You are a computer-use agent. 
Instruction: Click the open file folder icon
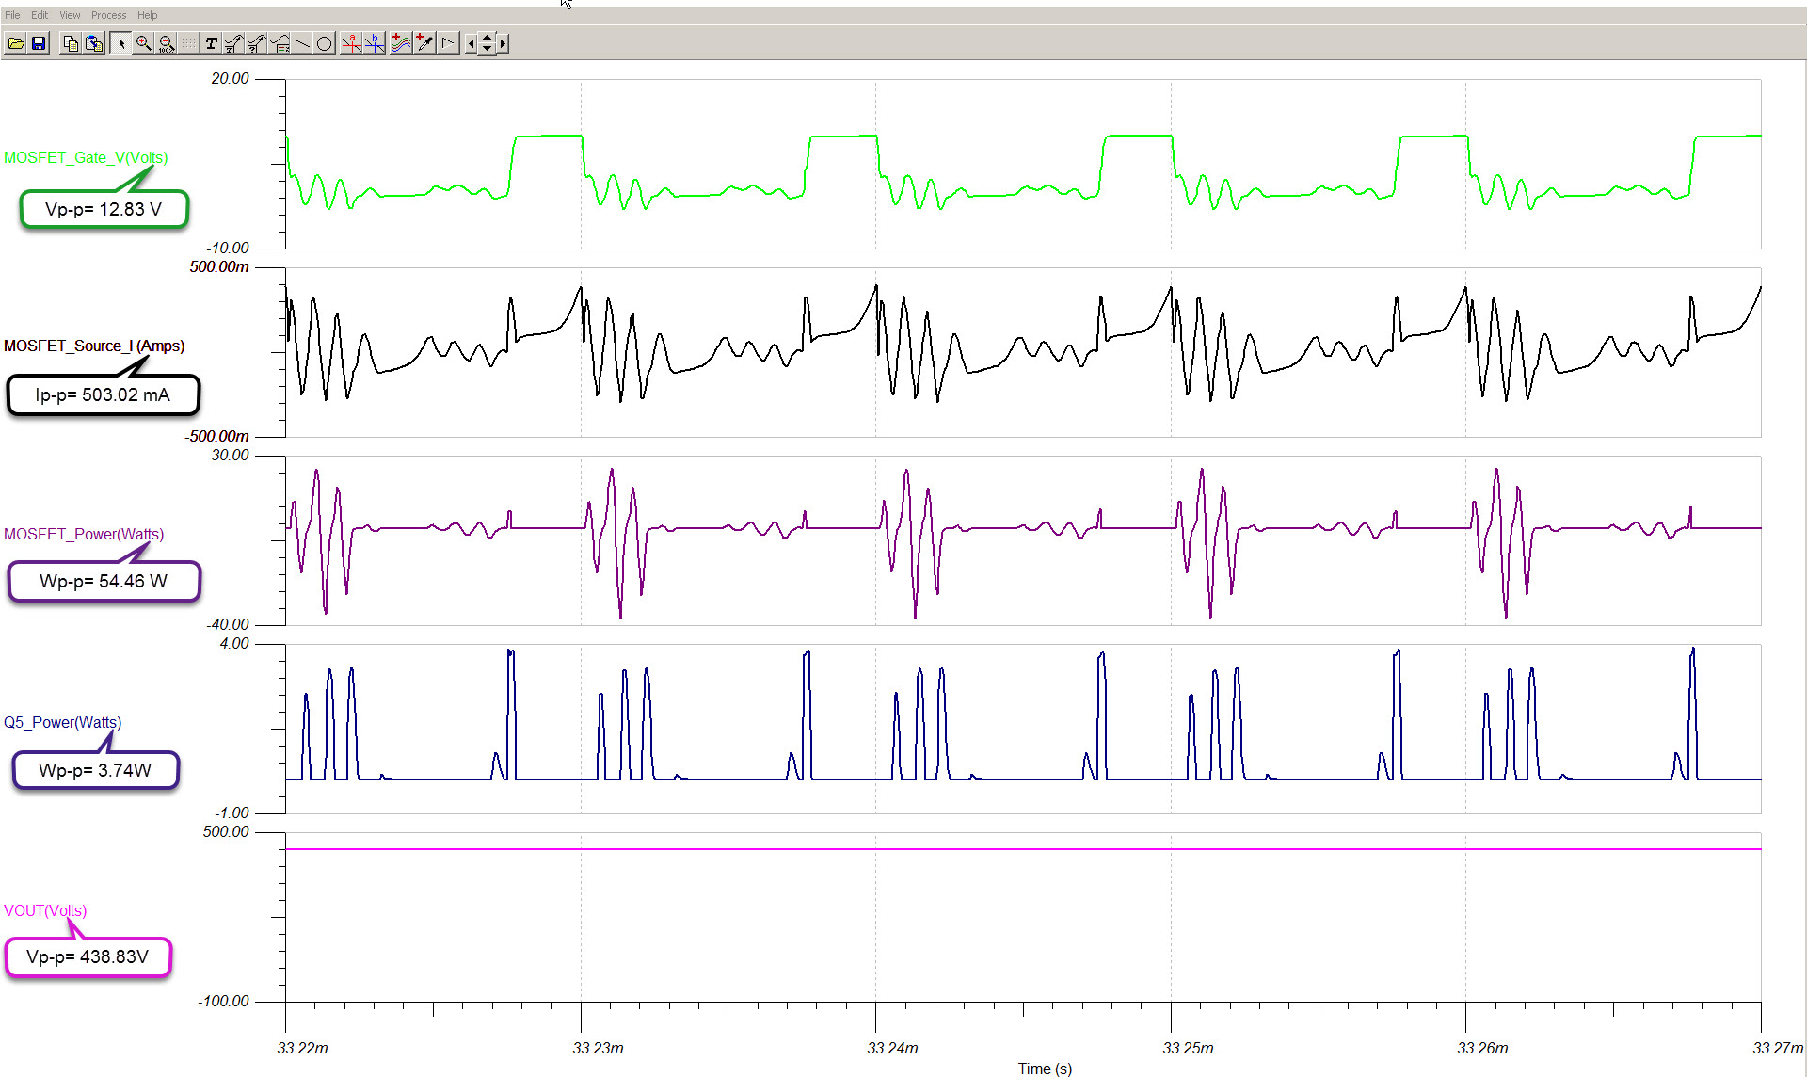(16, 43)
